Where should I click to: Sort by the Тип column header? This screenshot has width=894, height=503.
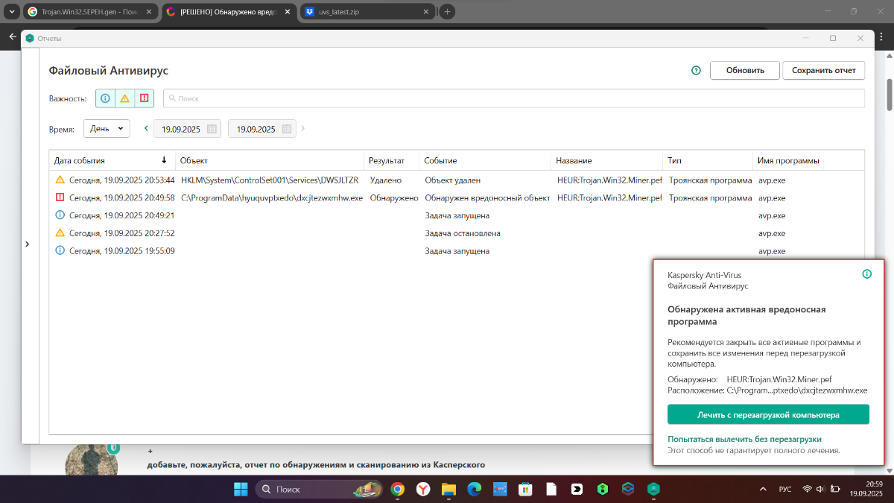point(708,160)
